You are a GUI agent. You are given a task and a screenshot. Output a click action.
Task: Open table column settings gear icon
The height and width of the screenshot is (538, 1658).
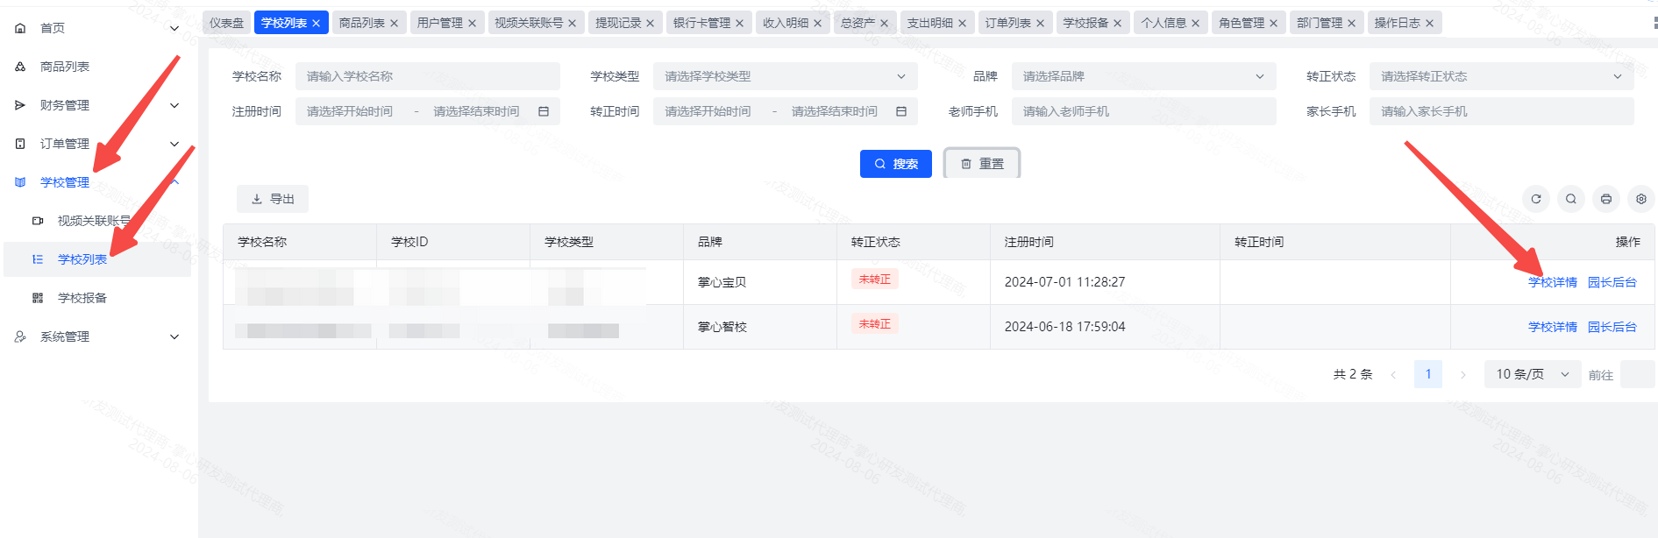tap(1640, 199)
